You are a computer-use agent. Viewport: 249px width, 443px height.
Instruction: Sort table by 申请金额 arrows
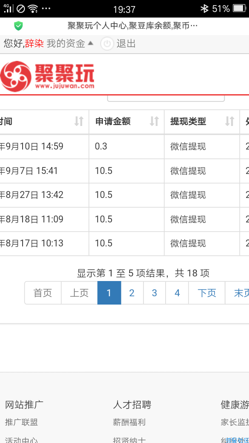[x=154, y=121]
